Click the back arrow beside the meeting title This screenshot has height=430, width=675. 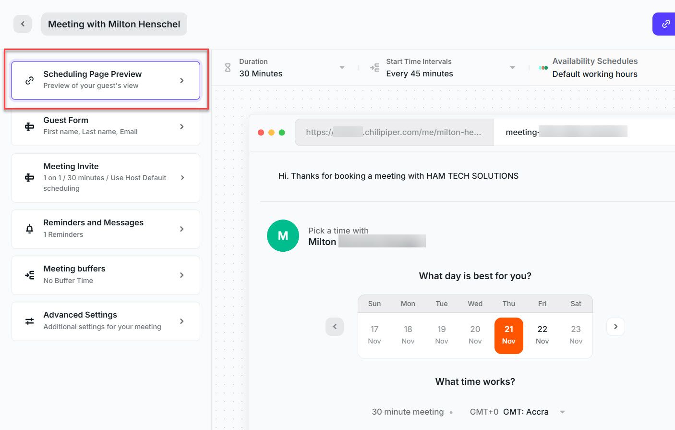tap(23, 24)
